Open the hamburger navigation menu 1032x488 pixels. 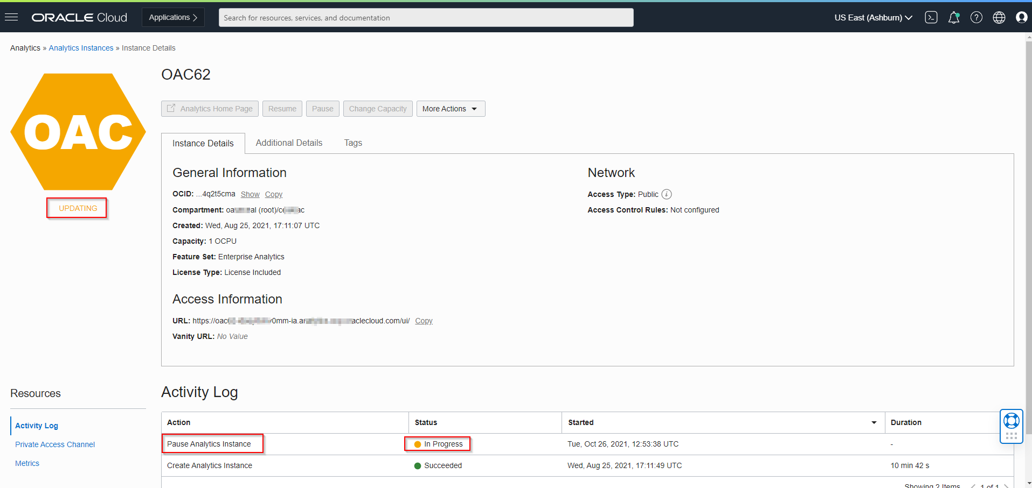click(x=11, y=17)
